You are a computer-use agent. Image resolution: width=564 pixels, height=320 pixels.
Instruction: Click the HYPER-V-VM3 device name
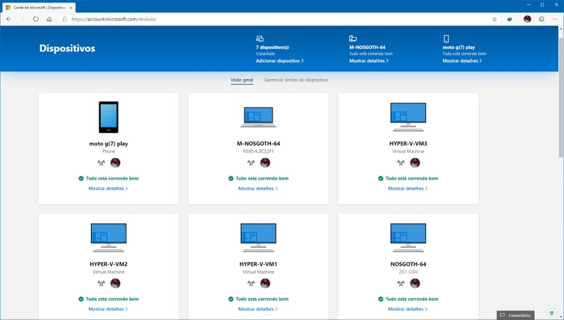tap(408, 143)
